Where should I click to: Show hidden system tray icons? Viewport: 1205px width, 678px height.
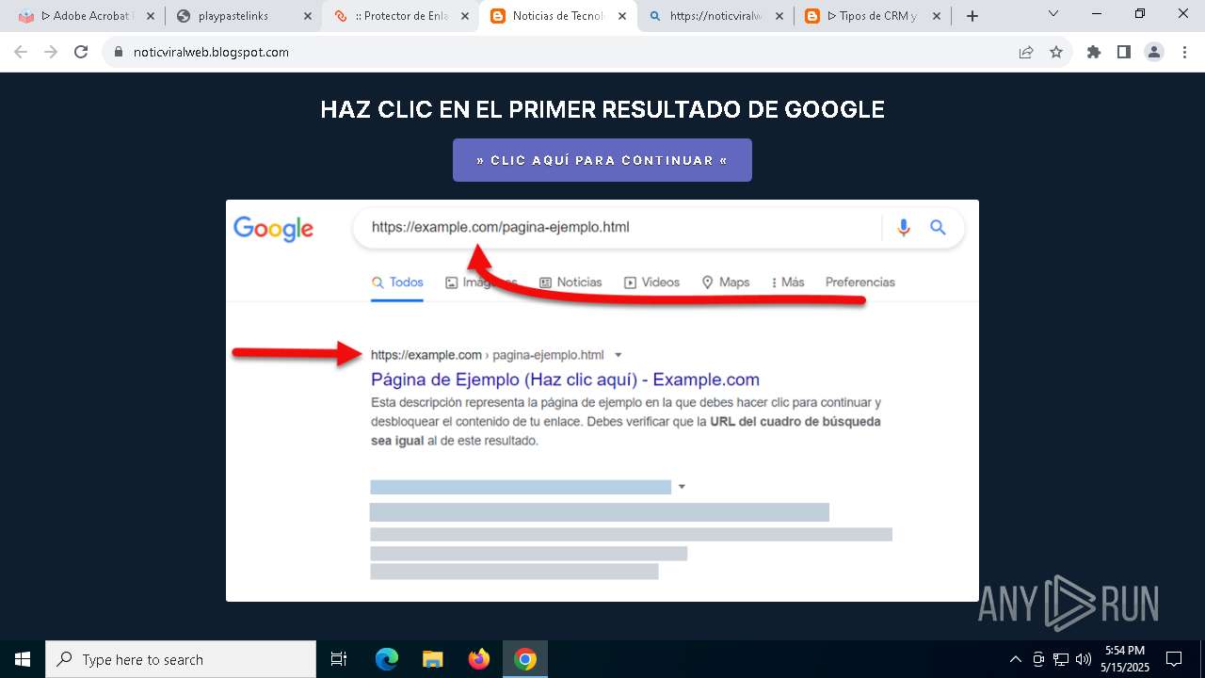pos(1015,659)
